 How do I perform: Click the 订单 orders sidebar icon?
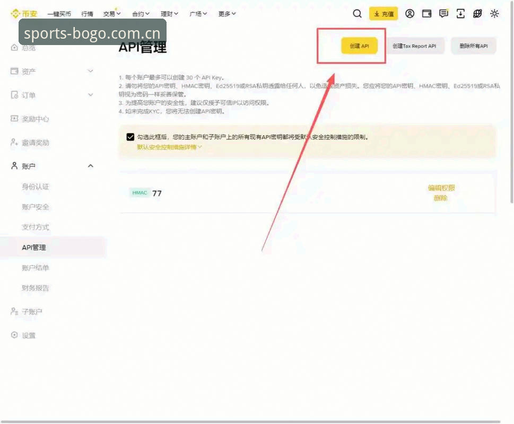click(x=14, y=95)
